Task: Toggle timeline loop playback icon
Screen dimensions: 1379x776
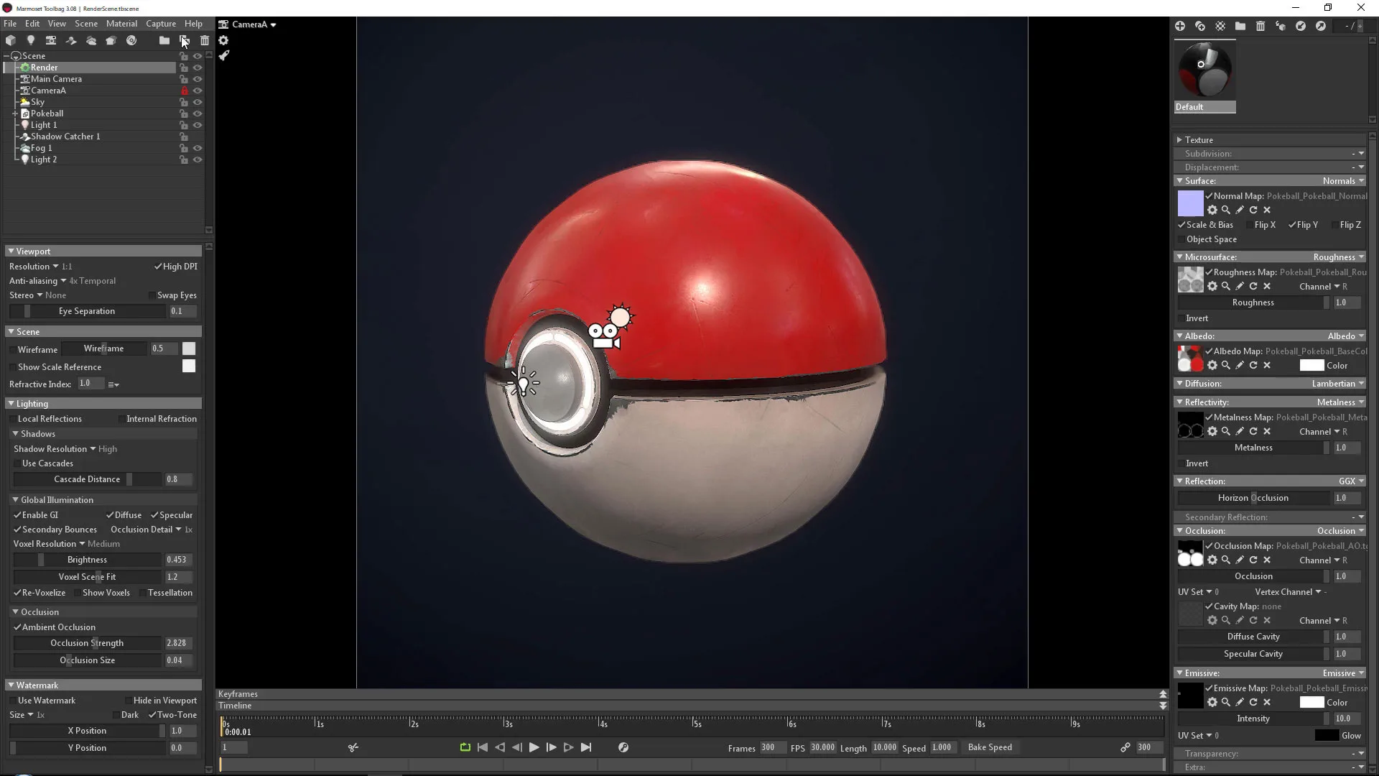Action: (x=465, y=747)
